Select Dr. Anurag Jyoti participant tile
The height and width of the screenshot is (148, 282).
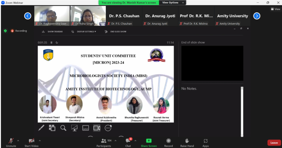point(160,16)
